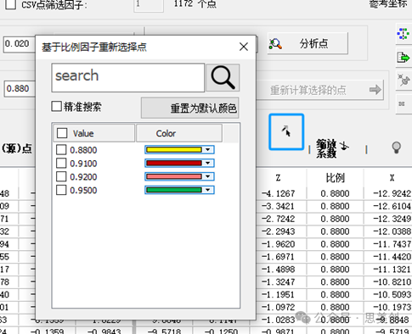This screenshot has width=412, height=334.
Task: Click the gray arrow on recalculate button
Action: pyautogui.click(x=375, y=90)
